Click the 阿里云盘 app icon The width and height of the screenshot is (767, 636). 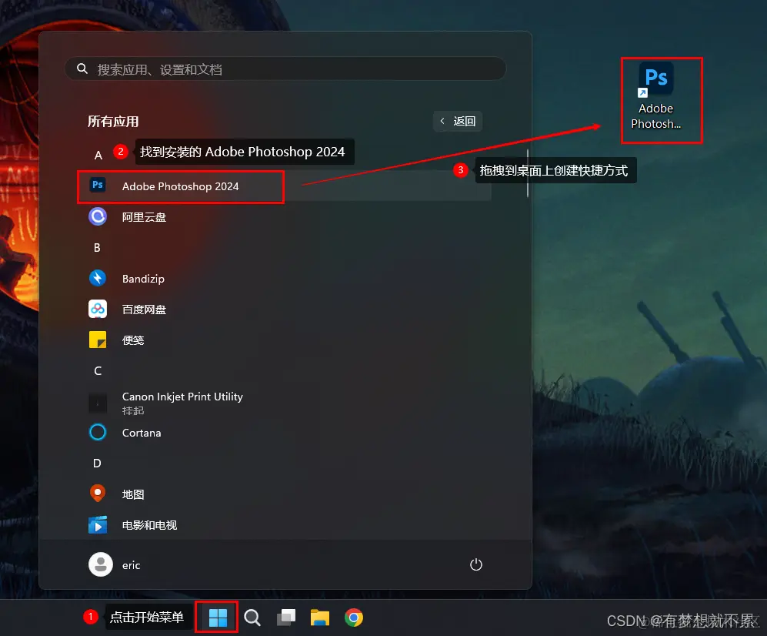click(98, 216)
